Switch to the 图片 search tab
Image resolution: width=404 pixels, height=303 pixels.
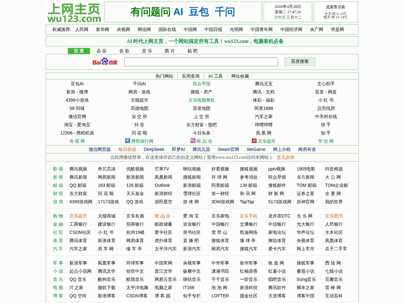(170, 51)
